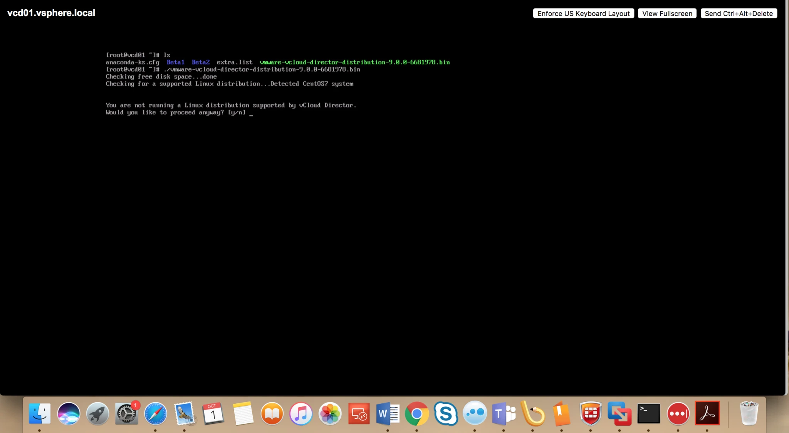The width and height of the screenshot is (789, 433).
Task: Click Enforce US Keyboard Layout button
Action: 584,13
